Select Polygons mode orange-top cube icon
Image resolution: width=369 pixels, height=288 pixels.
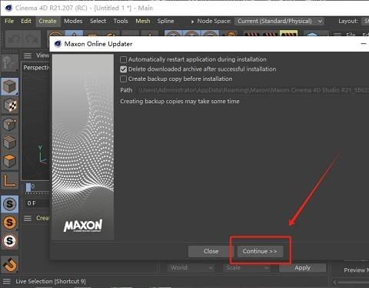(9, 162)
